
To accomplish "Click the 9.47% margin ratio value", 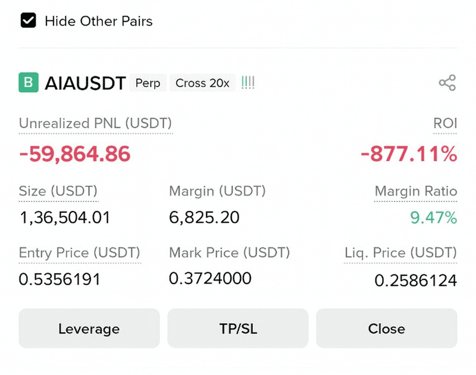I will (x=433, y=218).
